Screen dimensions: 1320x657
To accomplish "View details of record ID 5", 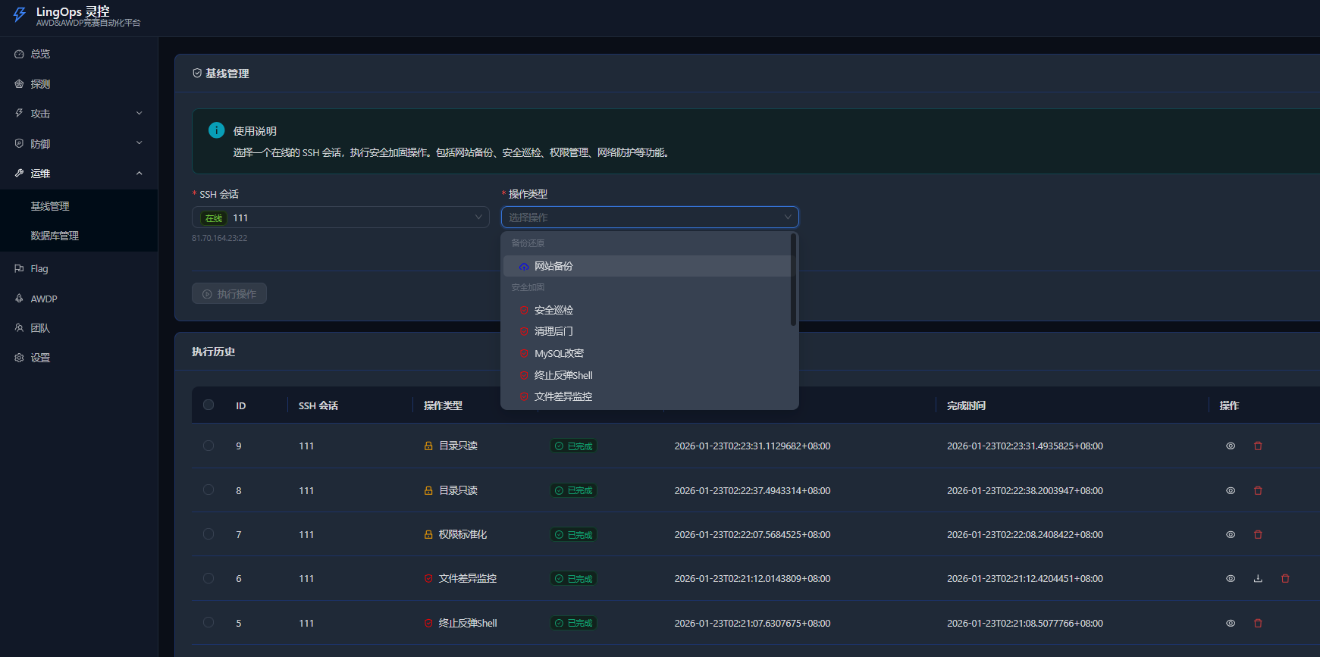I will tap(1231, 624).
